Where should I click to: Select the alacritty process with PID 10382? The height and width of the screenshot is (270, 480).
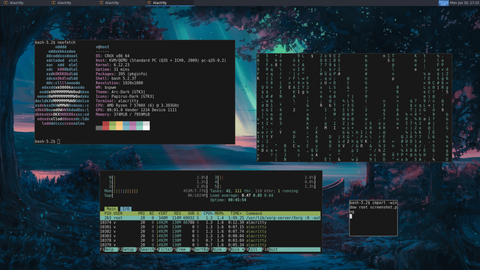point(210,232)
